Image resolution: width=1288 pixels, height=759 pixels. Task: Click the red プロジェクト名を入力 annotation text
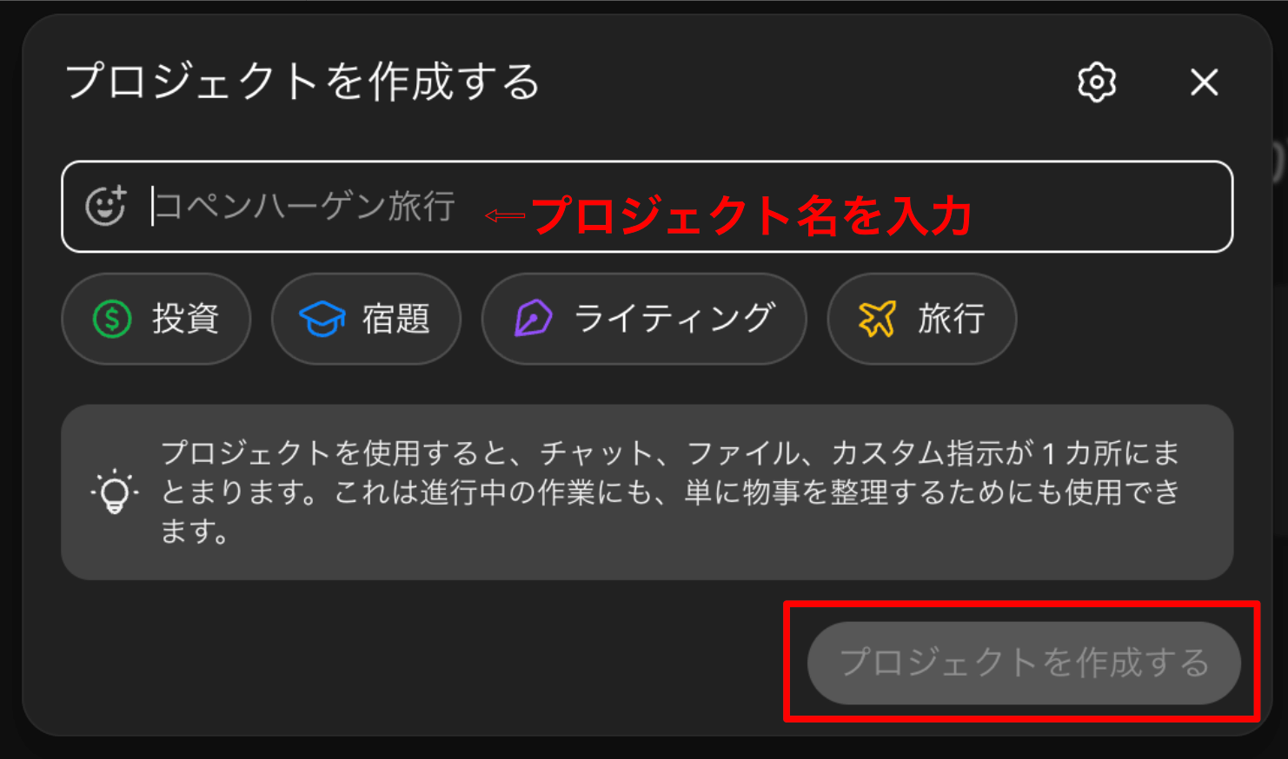coord(752,215)
